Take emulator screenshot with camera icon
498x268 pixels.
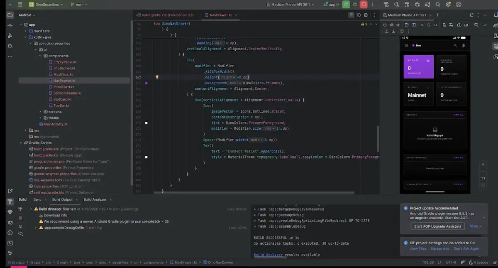pyautogui.click(x=459, y=25)
